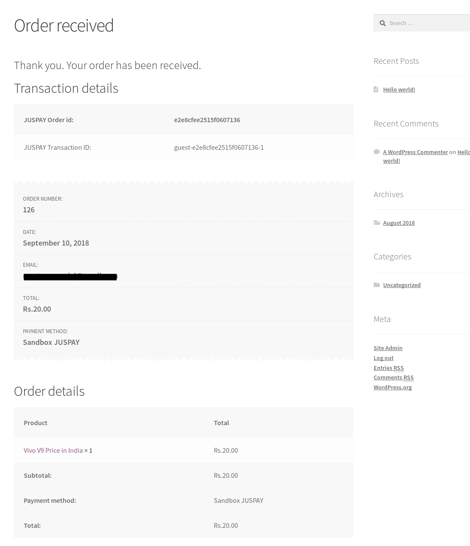The height and width of the screenshot is (546, 470).
Task: Click the comment bubble icon
Action: 377,152
